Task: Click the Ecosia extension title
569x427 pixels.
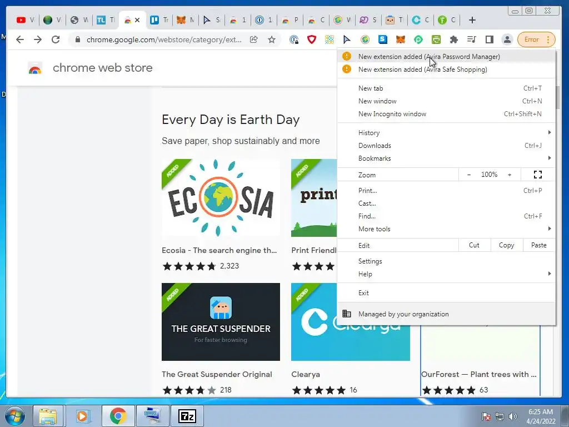Action: (x=219, y=250)
